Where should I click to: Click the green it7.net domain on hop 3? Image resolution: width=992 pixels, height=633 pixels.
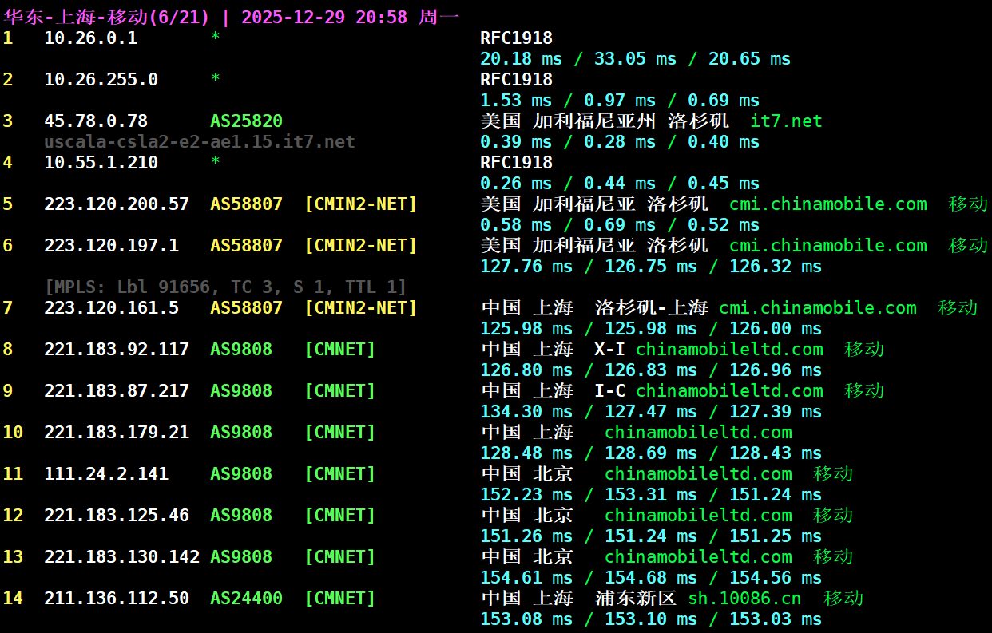click(x=786, y=121)
